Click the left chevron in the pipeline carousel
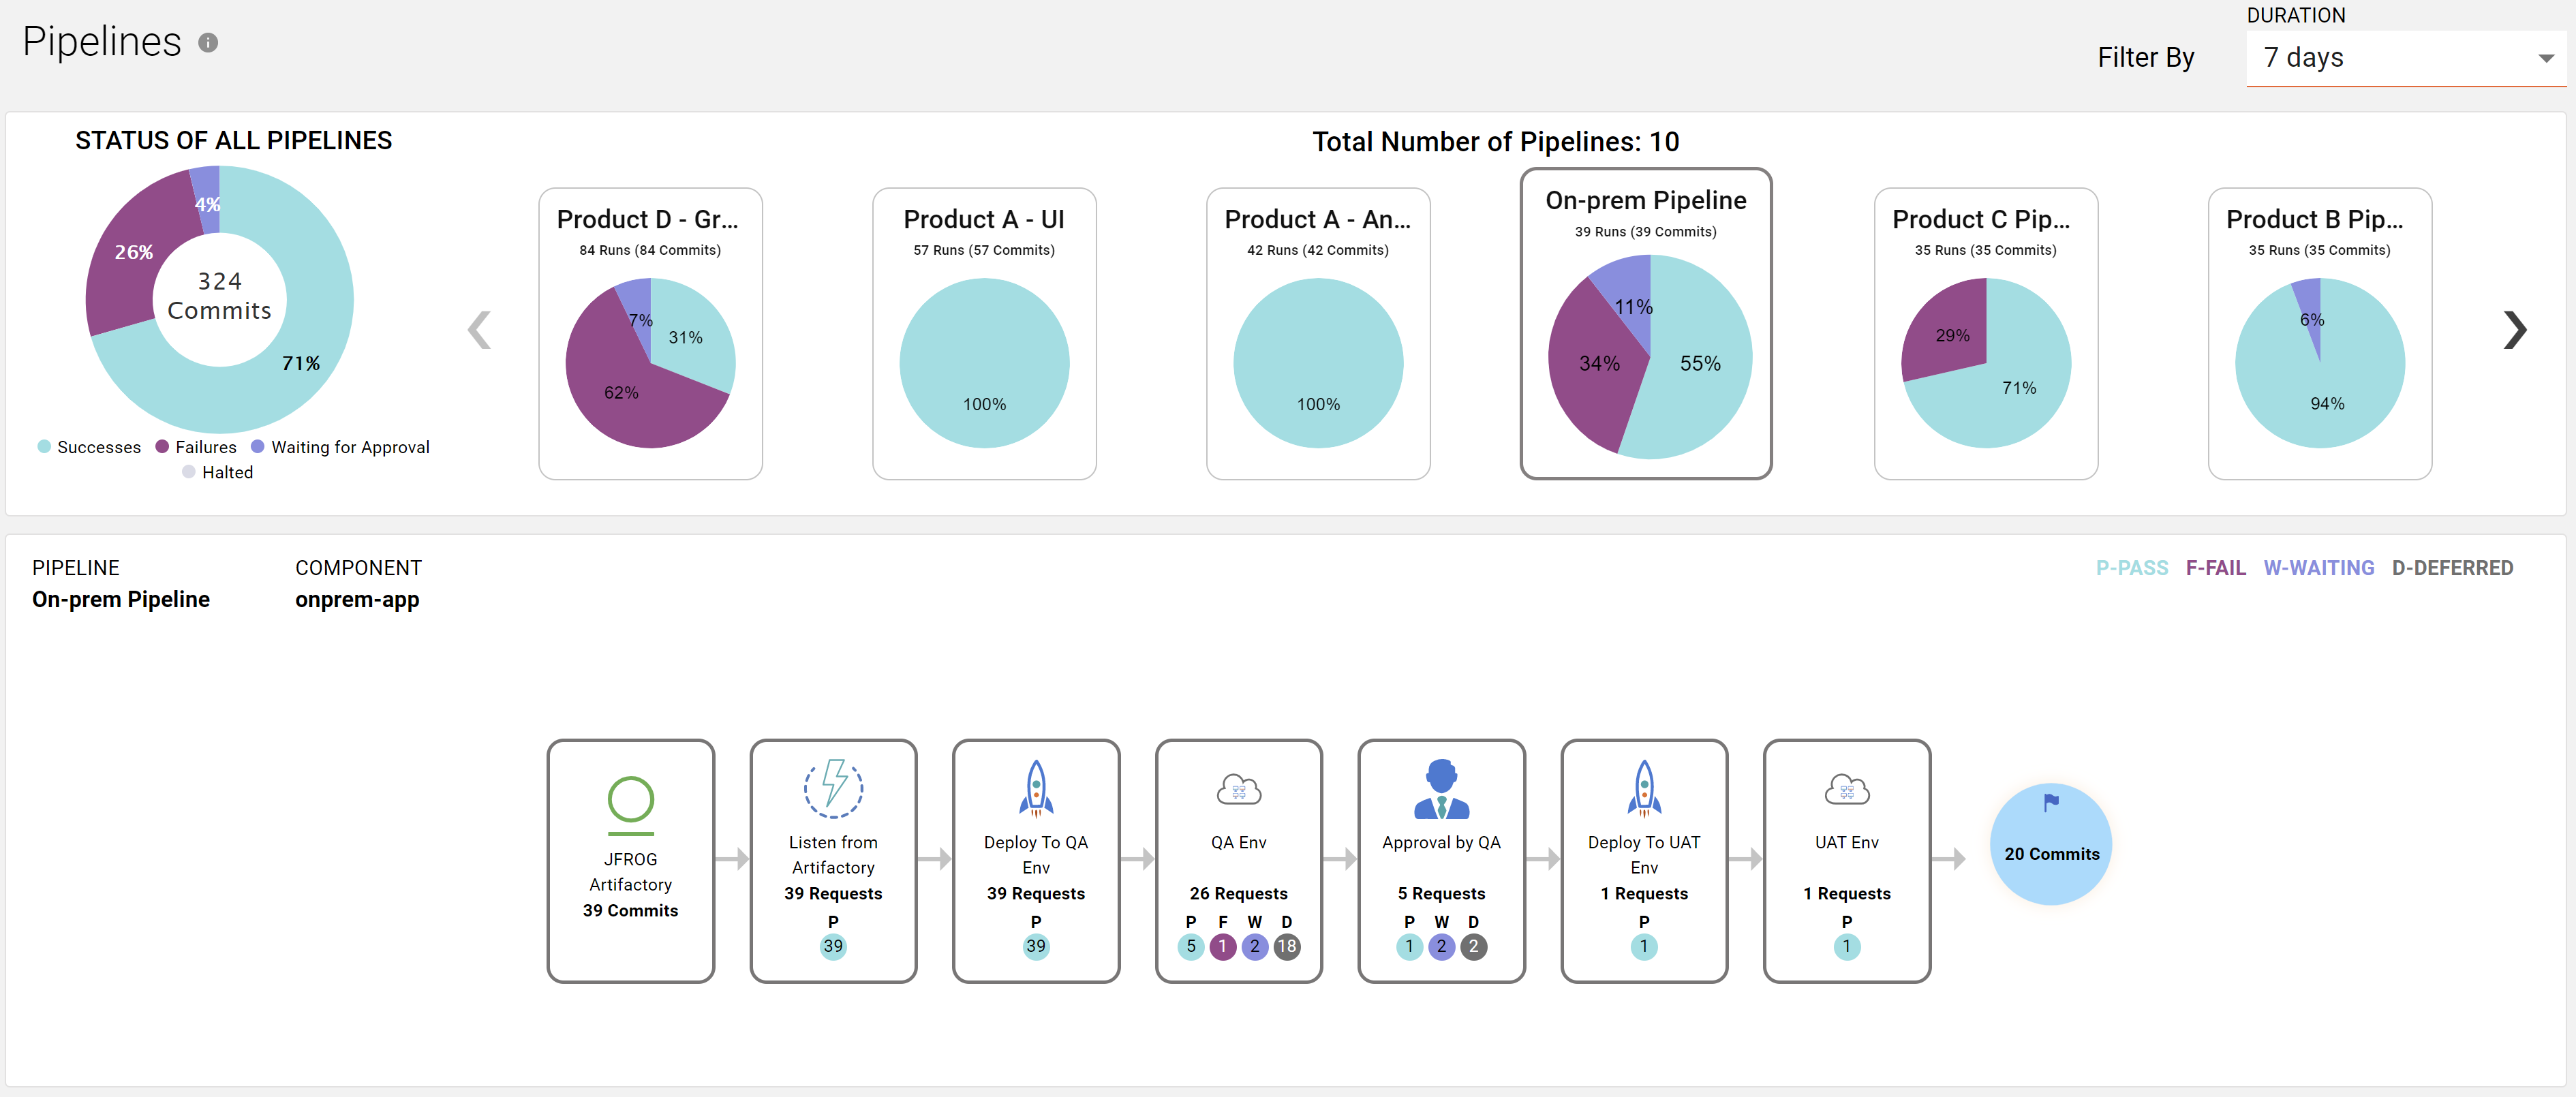 [480, 329]
